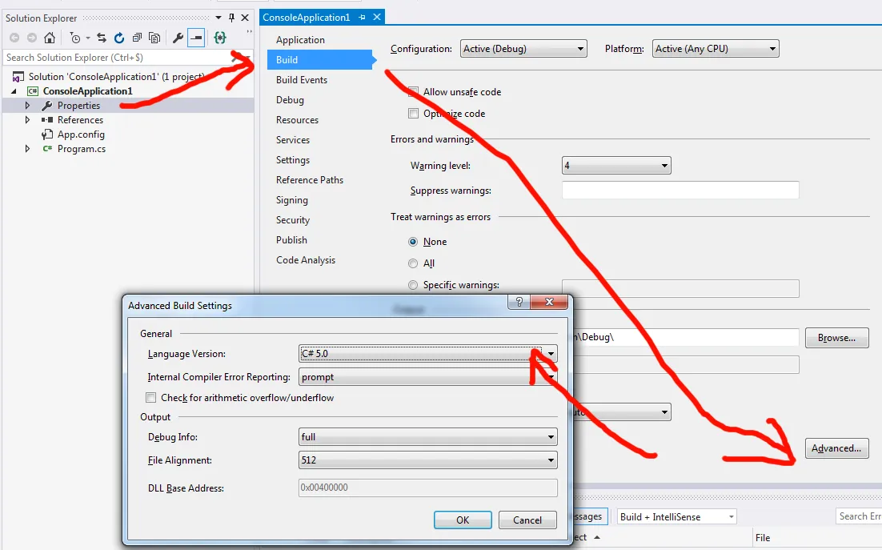Expand the Pending Changes Filter dropdown arrow
Image resolution: width=882 pixels, height=550 pixels.
pos(88,38)
